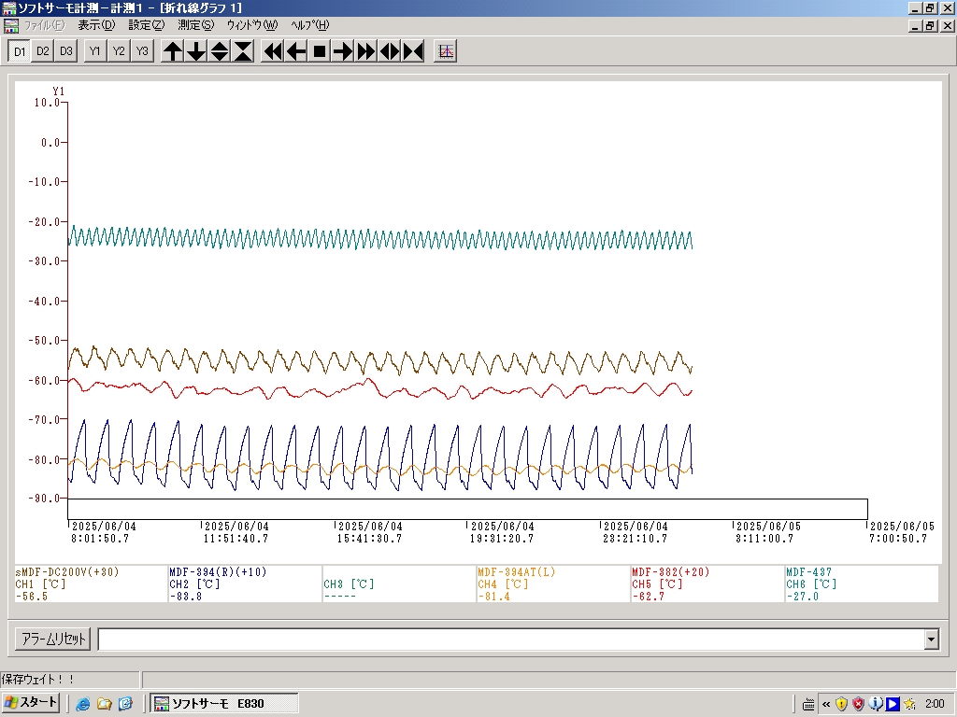Viewport: 957px width, 717px height.
Task: Click the CH5 value -62.7
Action: [649, 597]
